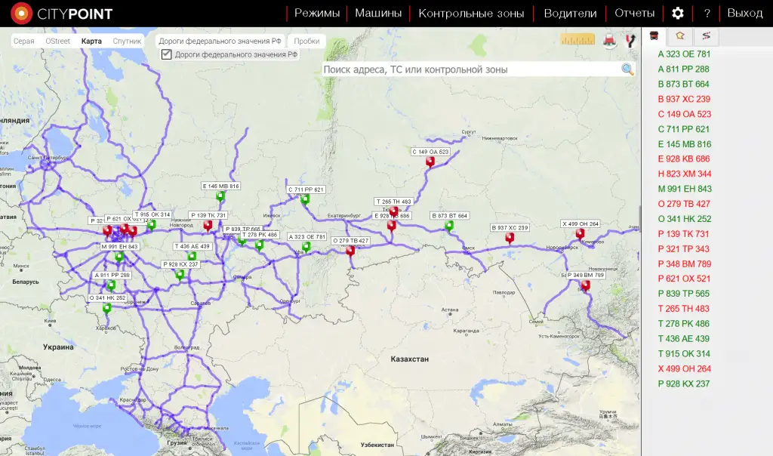Open the Режимы menu

317,13
